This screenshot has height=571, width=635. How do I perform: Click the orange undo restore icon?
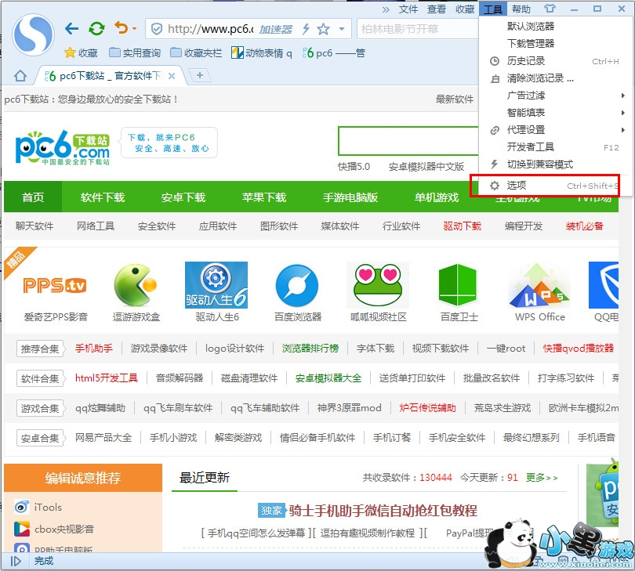(121, 28)
